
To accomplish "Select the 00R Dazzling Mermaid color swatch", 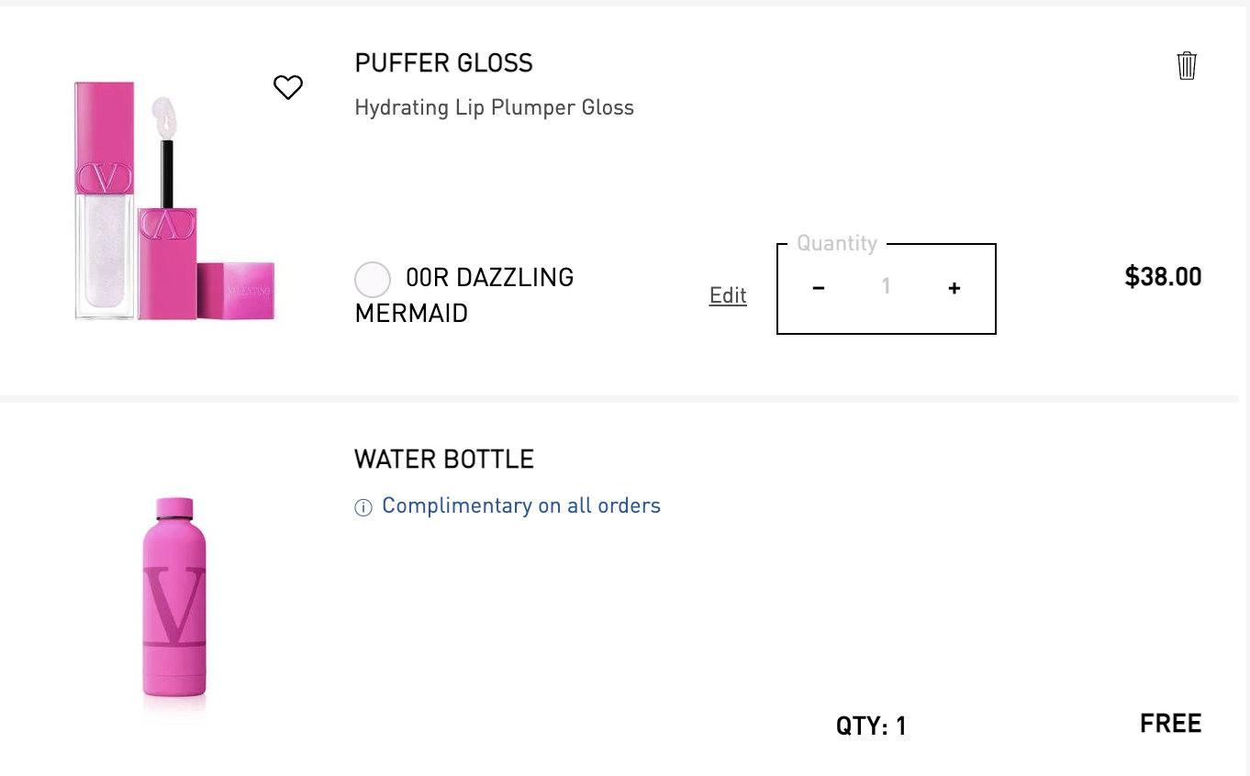I will tap(373, 280).
